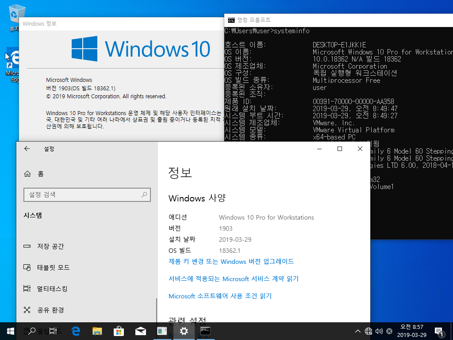Open Microsoft Store from the taskbar
The image size is (453, 340).
pos(119,331)
